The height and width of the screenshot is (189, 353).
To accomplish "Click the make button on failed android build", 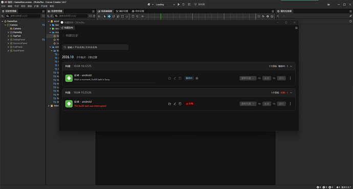I will click(267, 104).
